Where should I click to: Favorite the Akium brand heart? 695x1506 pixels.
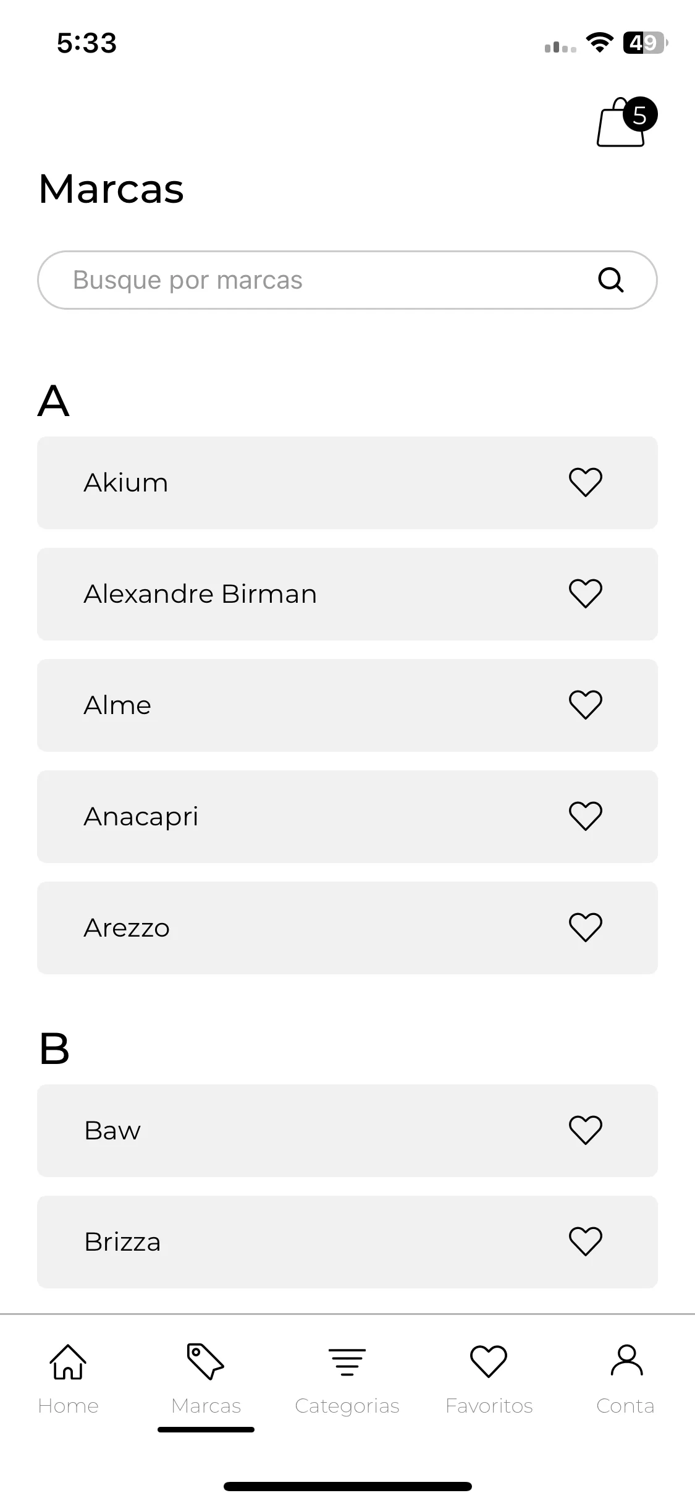point(585,482)
